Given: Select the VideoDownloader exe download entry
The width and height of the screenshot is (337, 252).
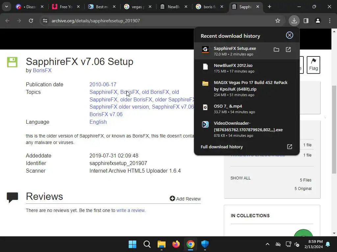Looking at the screenshot, I should (x=246, y=129).
